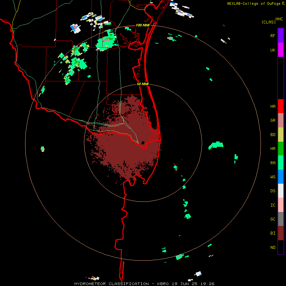Select the HR legend label

273,149
